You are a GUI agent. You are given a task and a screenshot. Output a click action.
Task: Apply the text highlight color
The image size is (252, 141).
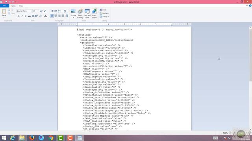(41, 16)
